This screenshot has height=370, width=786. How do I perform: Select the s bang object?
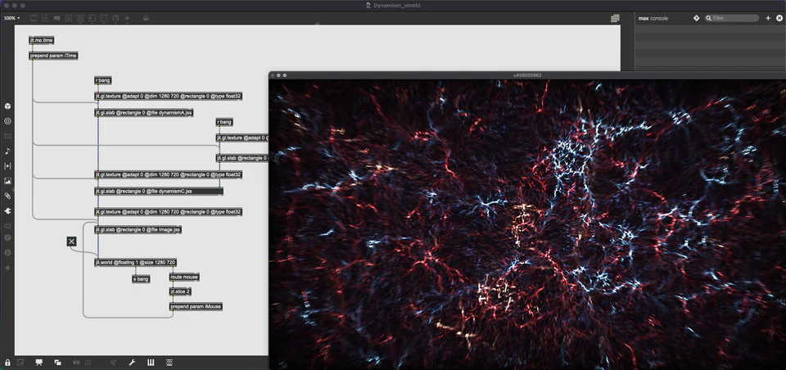point(141,279)
